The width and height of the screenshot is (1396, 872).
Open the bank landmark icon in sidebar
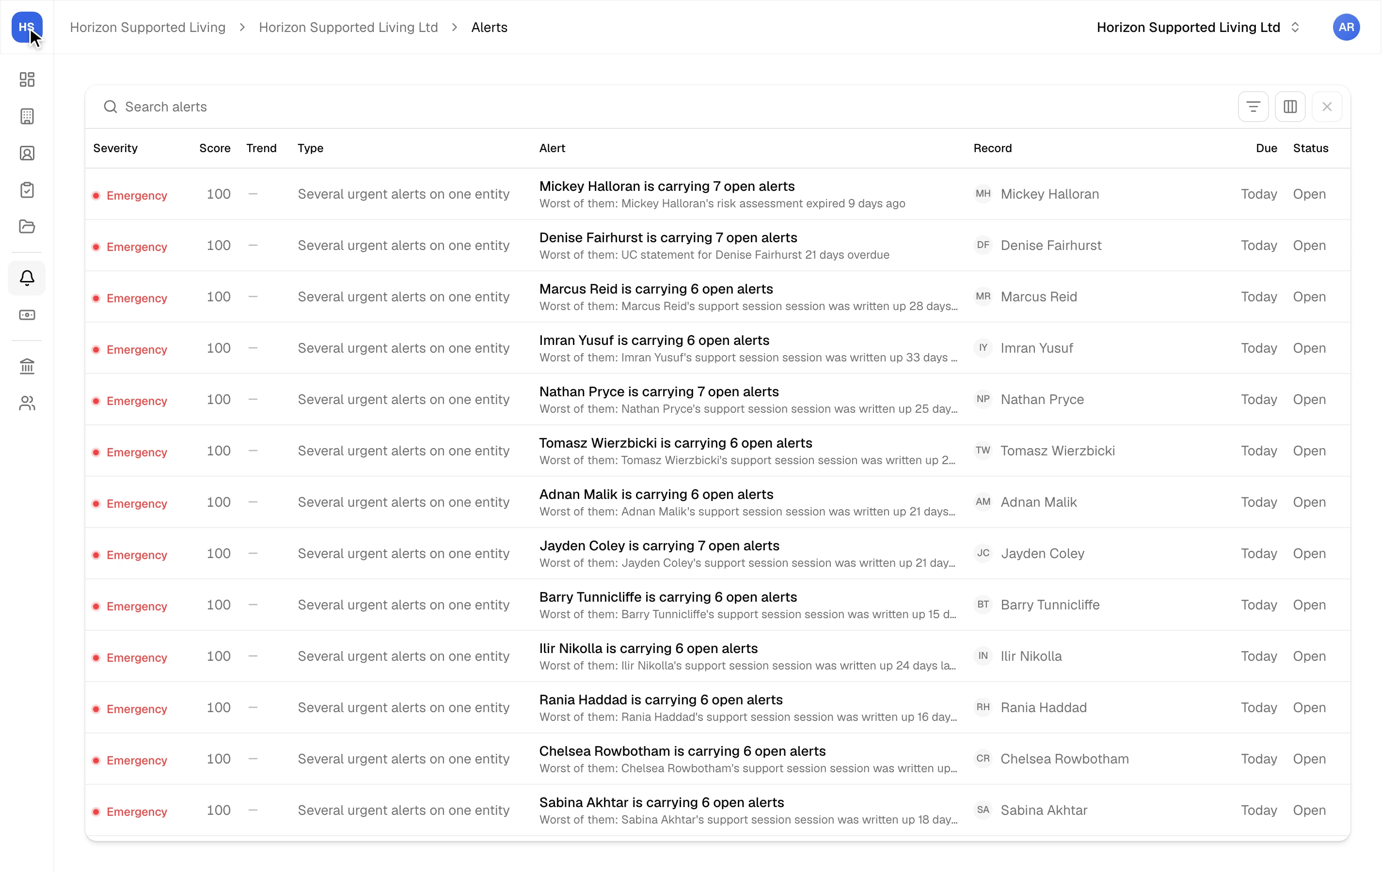pyautogui.click(x=27, y=366)
